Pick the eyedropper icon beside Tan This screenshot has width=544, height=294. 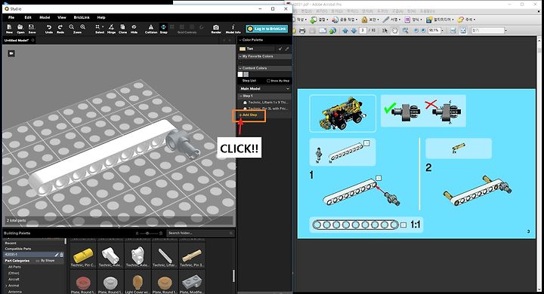pyautogui.click(x=287, y=49)
